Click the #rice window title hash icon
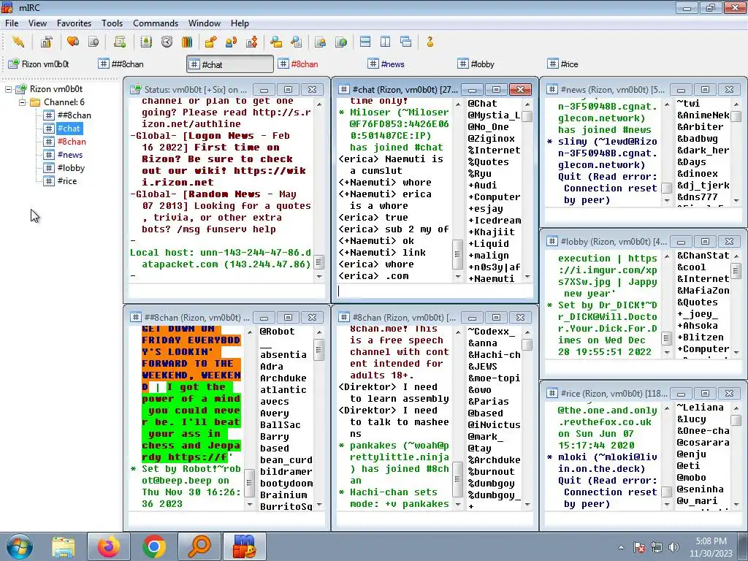748x561 pixels. (x=552, y=393)
